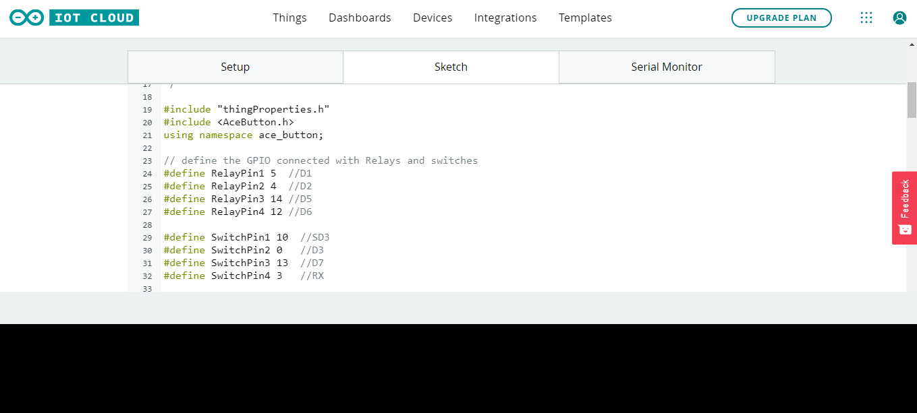Viewport: 917px width, 413px height.
Task: Open the Arduino app launcher grid icon
Action: tap(866, 18)
